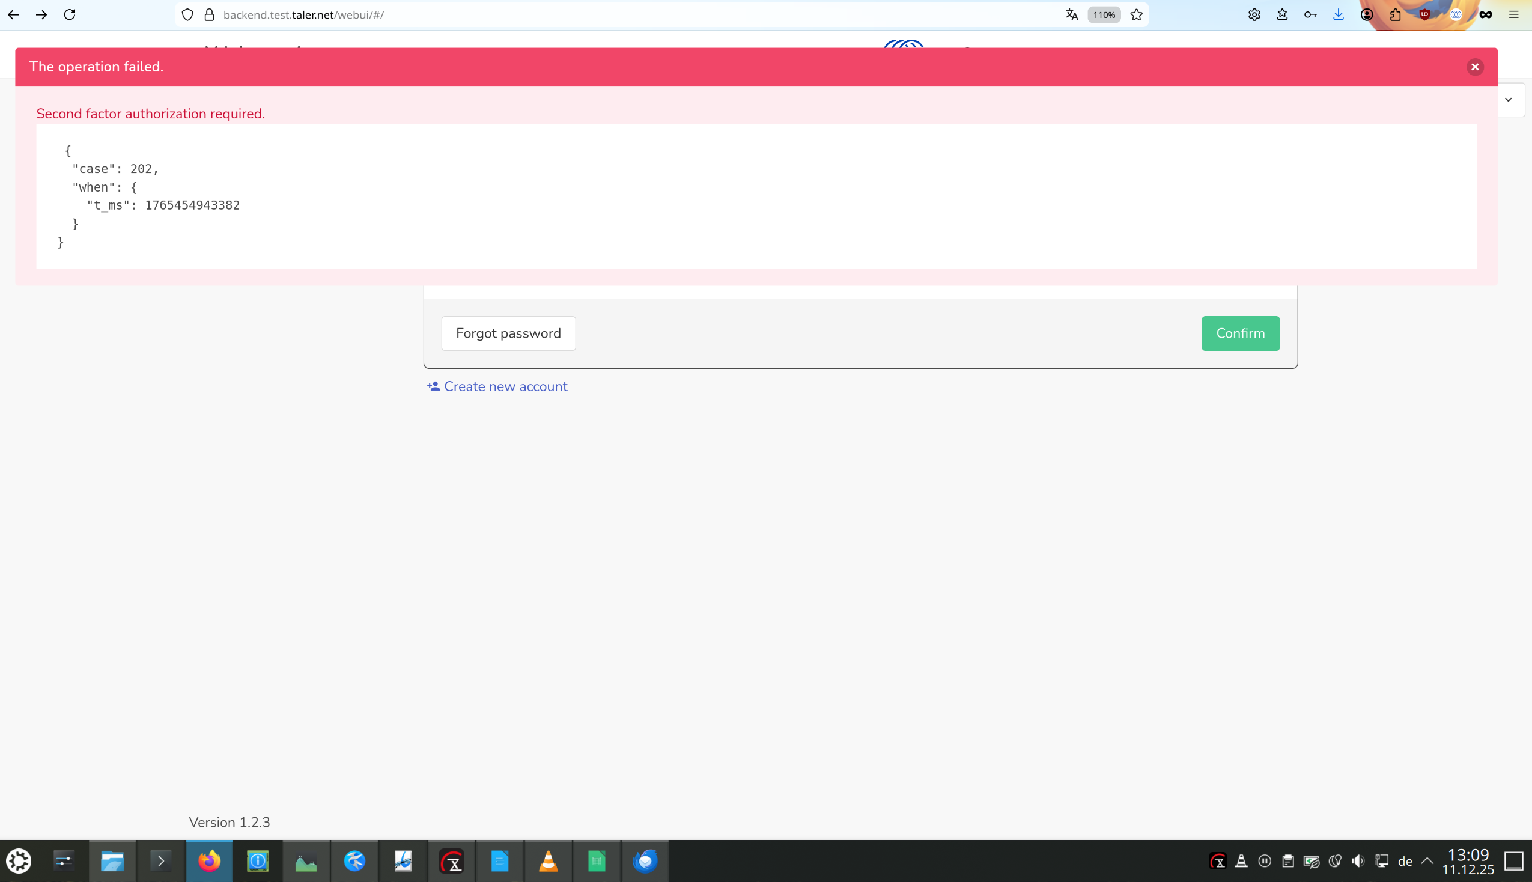Expand the language dropdown chevron at top right

point(1508,100)
